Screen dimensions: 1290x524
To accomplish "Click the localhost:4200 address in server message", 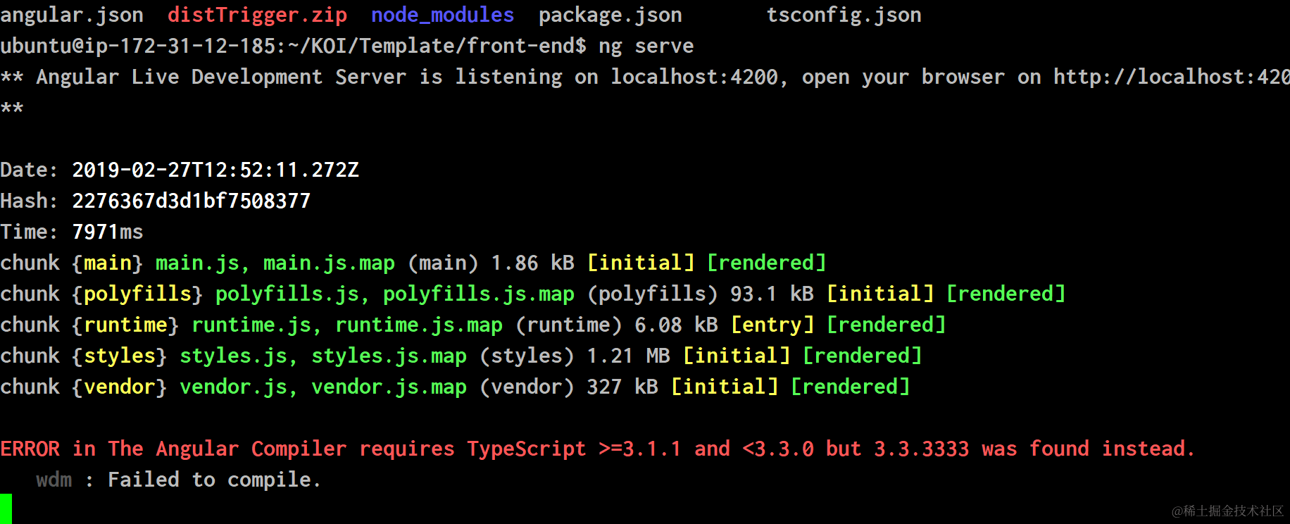I will pos(694,77).
